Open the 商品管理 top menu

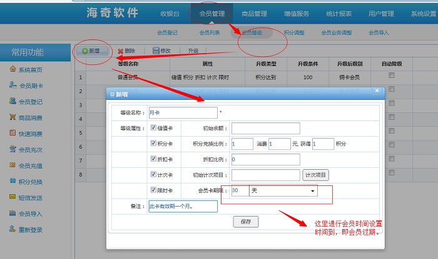pyautogui.click(x=254, y=14)
